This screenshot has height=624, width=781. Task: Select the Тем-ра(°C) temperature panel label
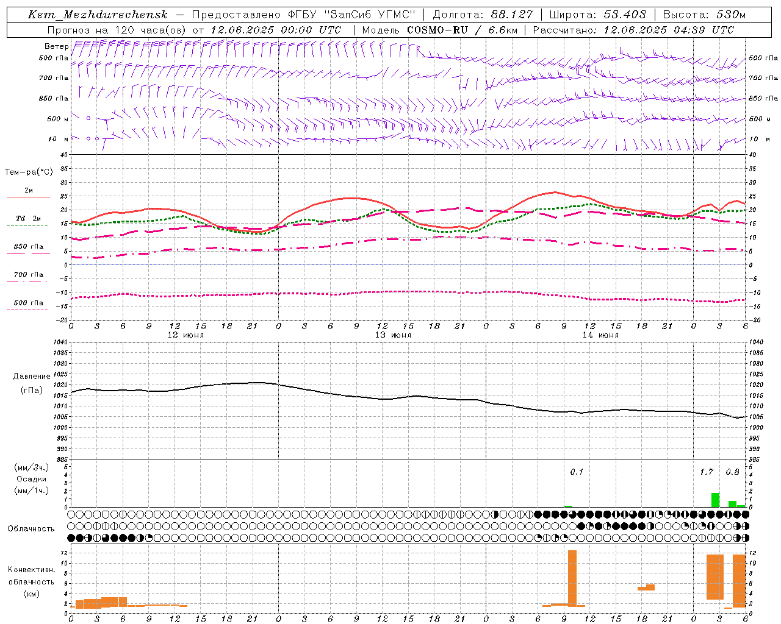pyautogui.click(x=29, y=172)
